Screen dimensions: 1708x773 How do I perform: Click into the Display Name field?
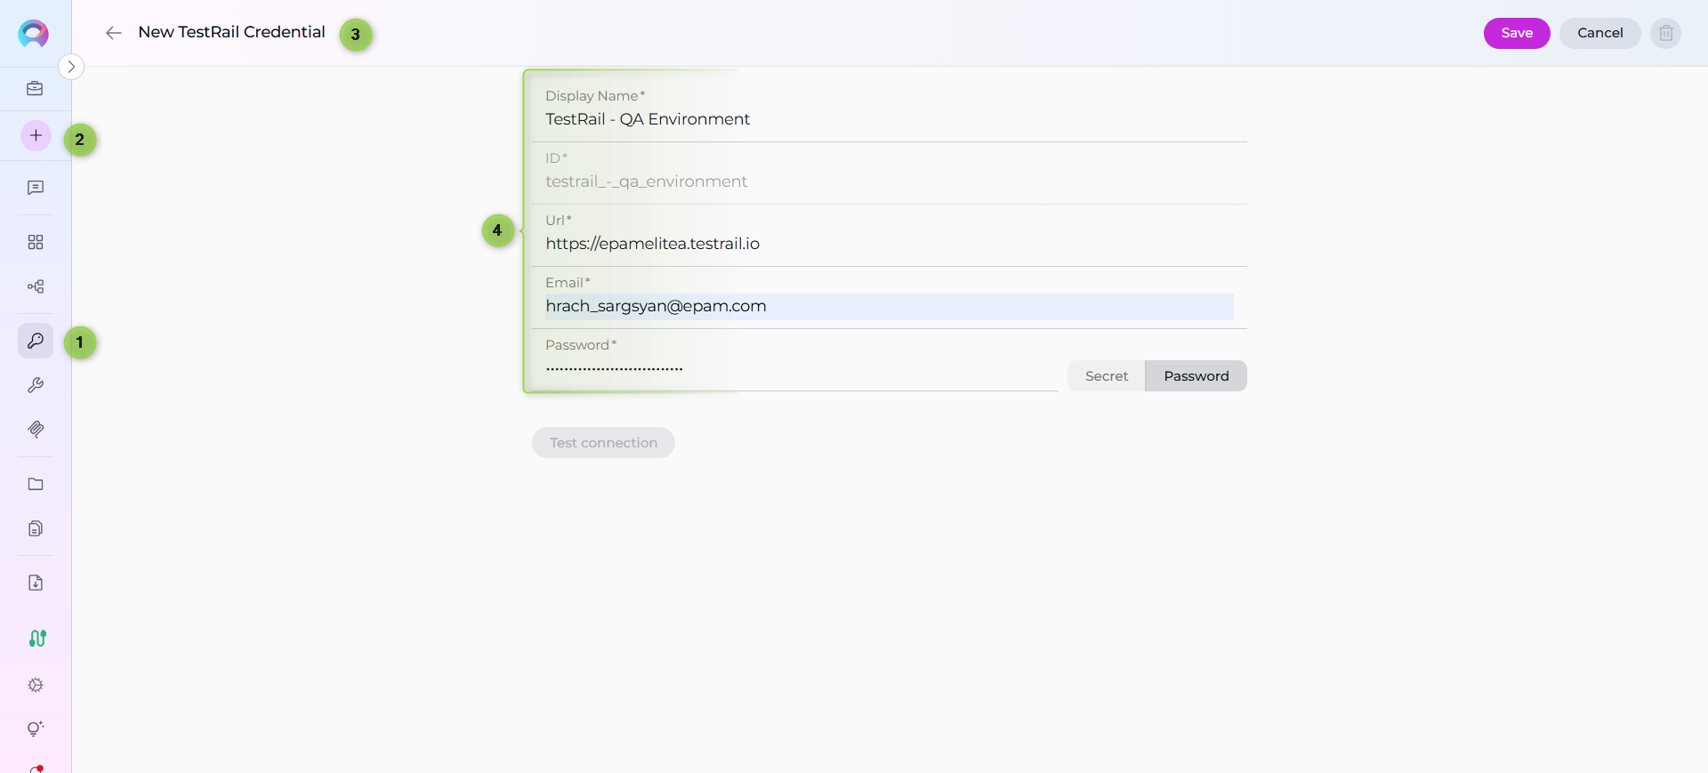tap(890, 119)
